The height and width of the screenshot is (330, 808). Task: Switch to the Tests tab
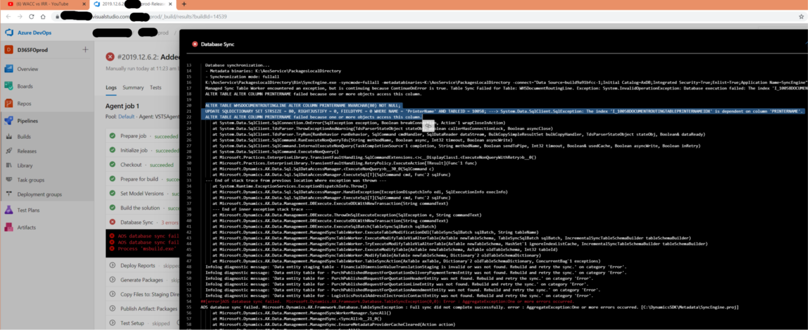click(156, 88)
